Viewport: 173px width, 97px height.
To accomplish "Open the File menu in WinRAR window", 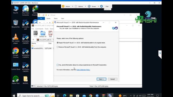I will tap(33, 29).
